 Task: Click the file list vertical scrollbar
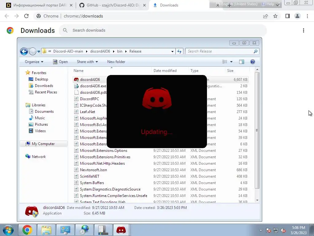pyautogui.click(x=257, y=130)
